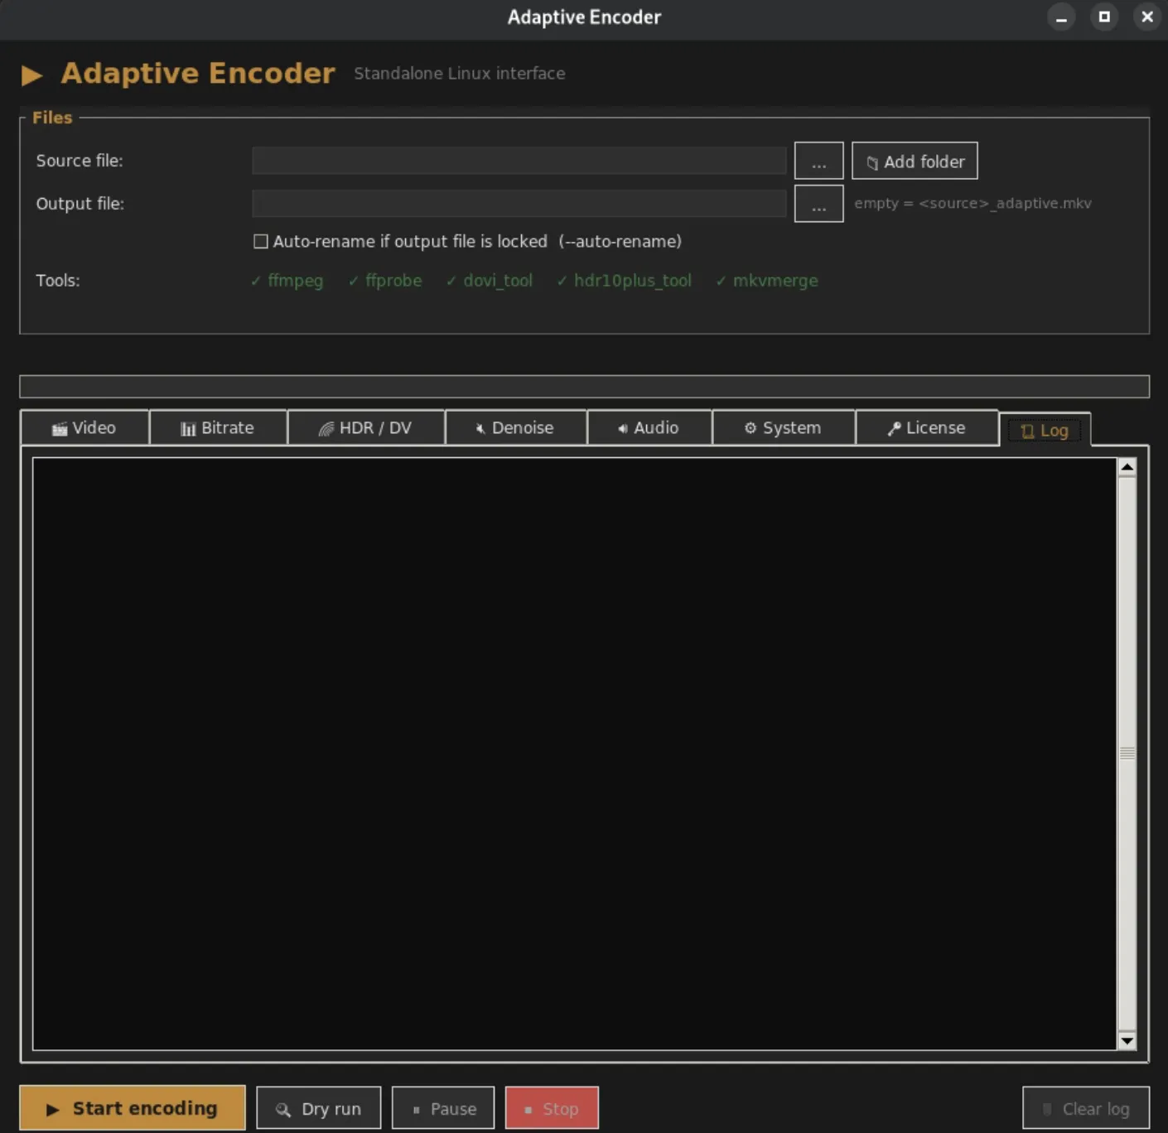Click inside the black log output area

click(574, 754)
